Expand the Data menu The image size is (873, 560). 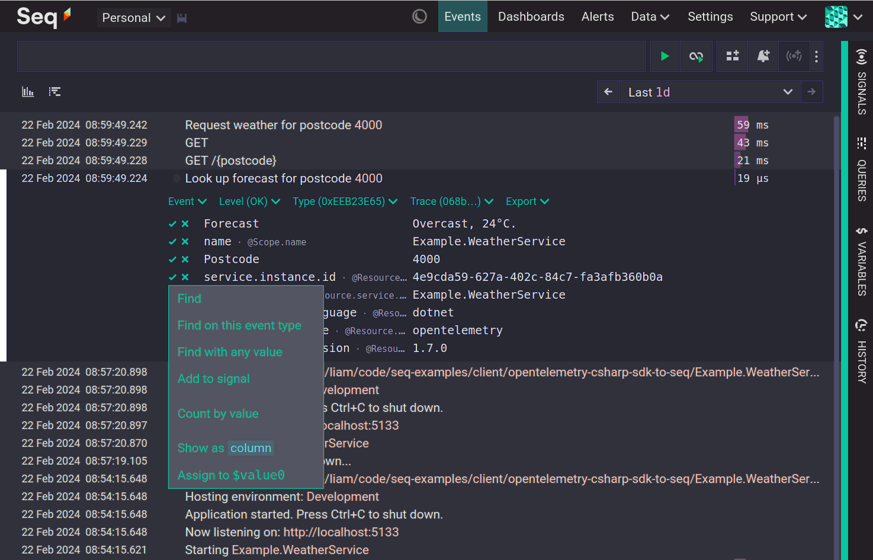[x=650, y=17]
